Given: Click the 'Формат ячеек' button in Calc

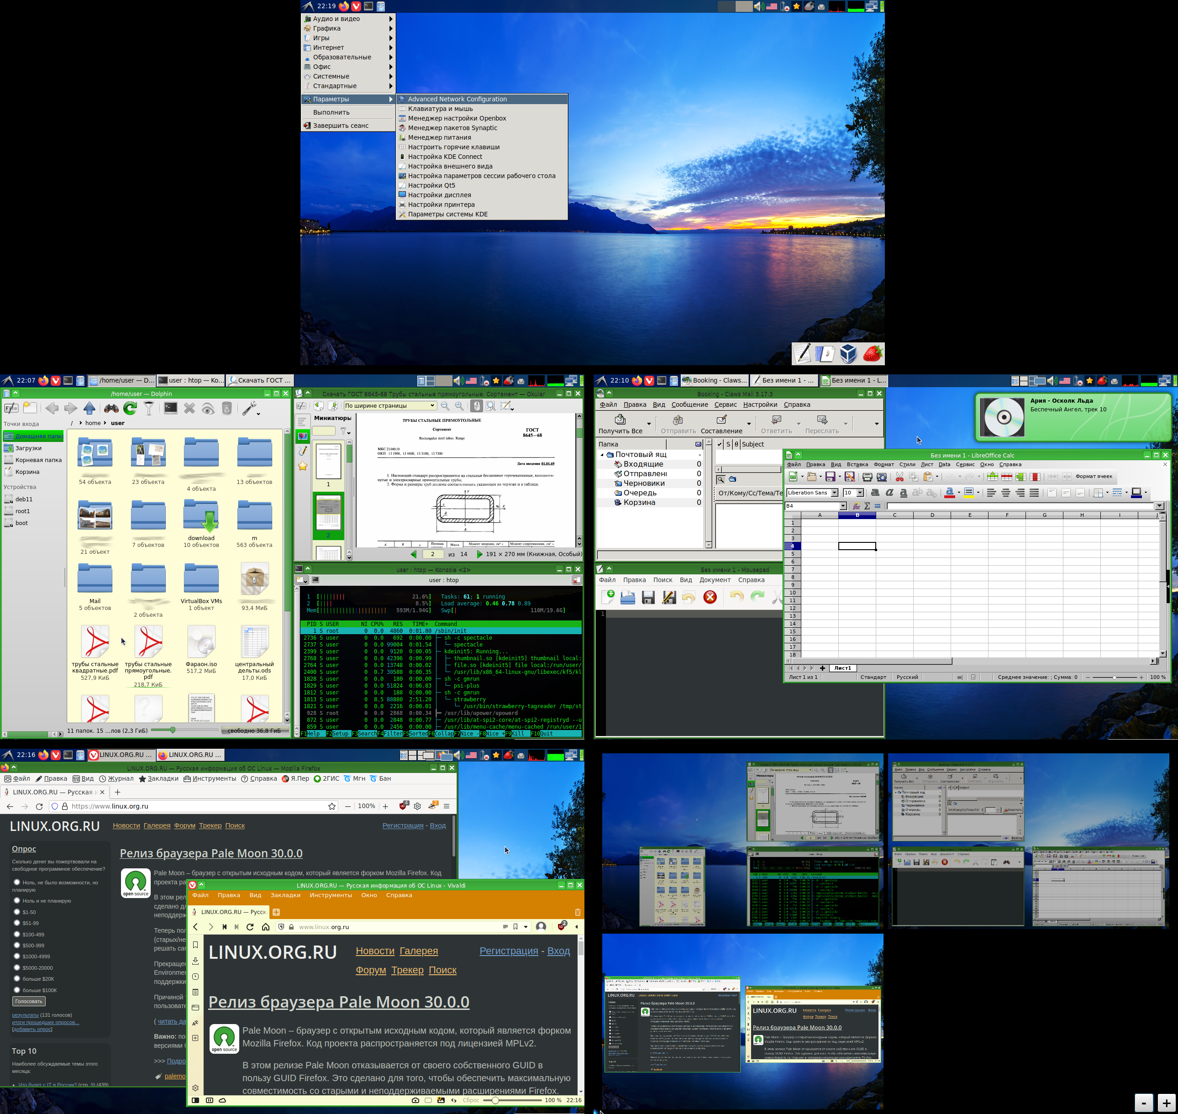Looking at the screenshot, I should (x=1094, y=476).
